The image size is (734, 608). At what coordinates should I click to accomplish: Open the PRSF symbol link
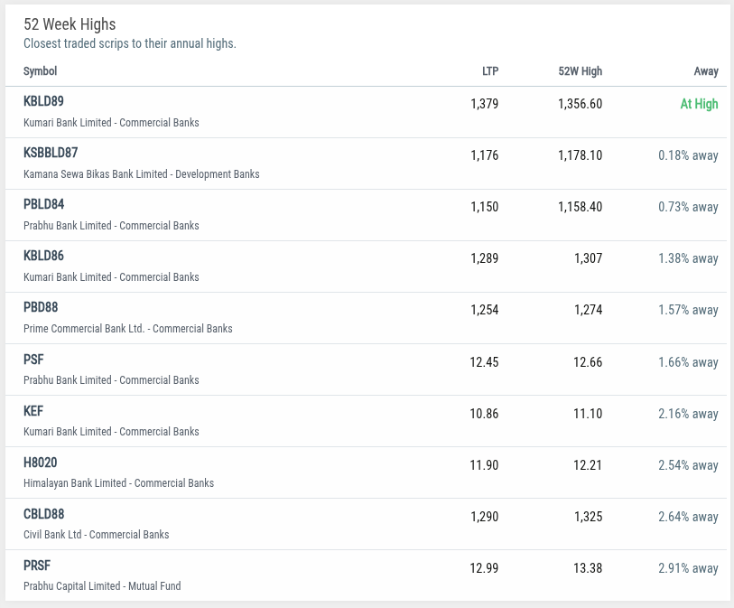pyautogui.click(x=36, y=566)
